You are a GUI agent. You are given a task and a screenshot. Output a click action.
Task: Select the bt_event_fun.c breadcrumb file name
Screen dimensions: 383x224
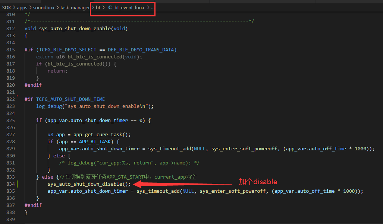130,7
